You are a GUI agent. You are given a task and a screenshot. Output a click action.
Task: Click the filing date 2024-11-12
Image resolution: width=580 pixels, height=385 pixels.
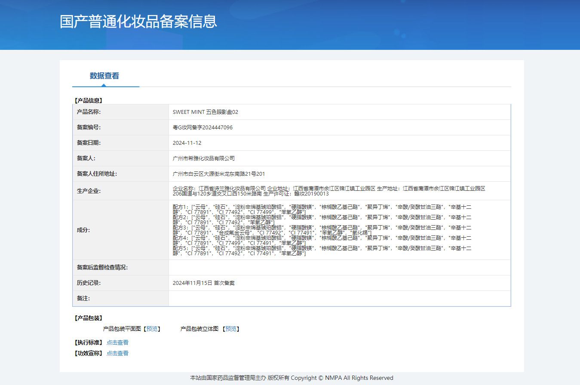click(x=187, y=143)
